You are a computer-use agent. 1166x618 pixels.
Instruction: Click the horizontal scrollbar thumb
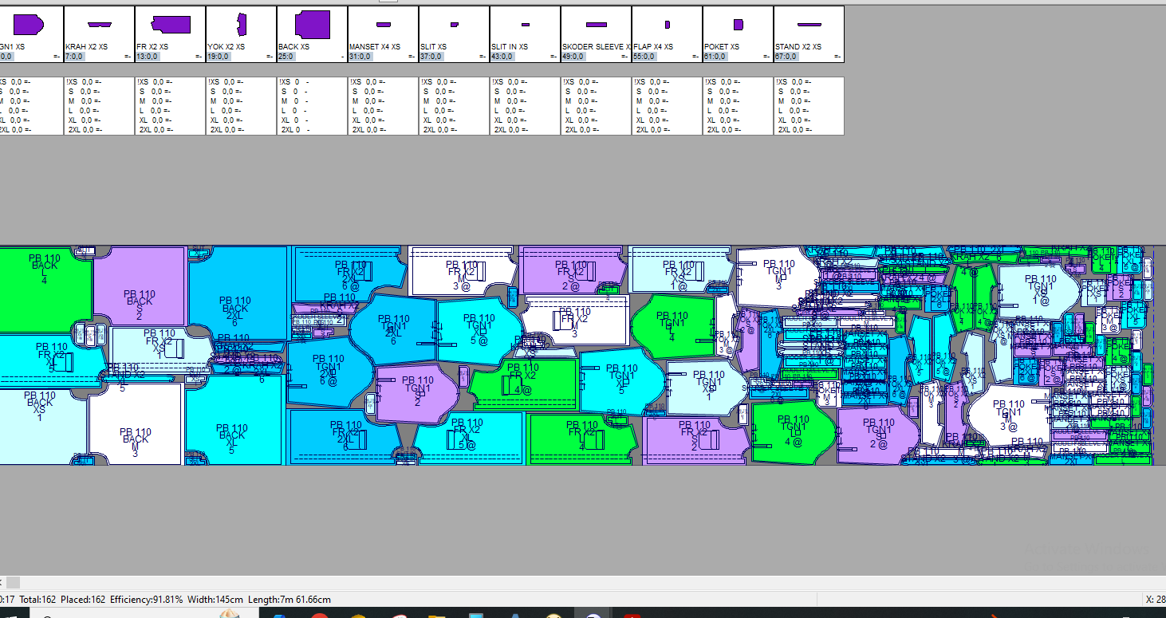(14, 582)
